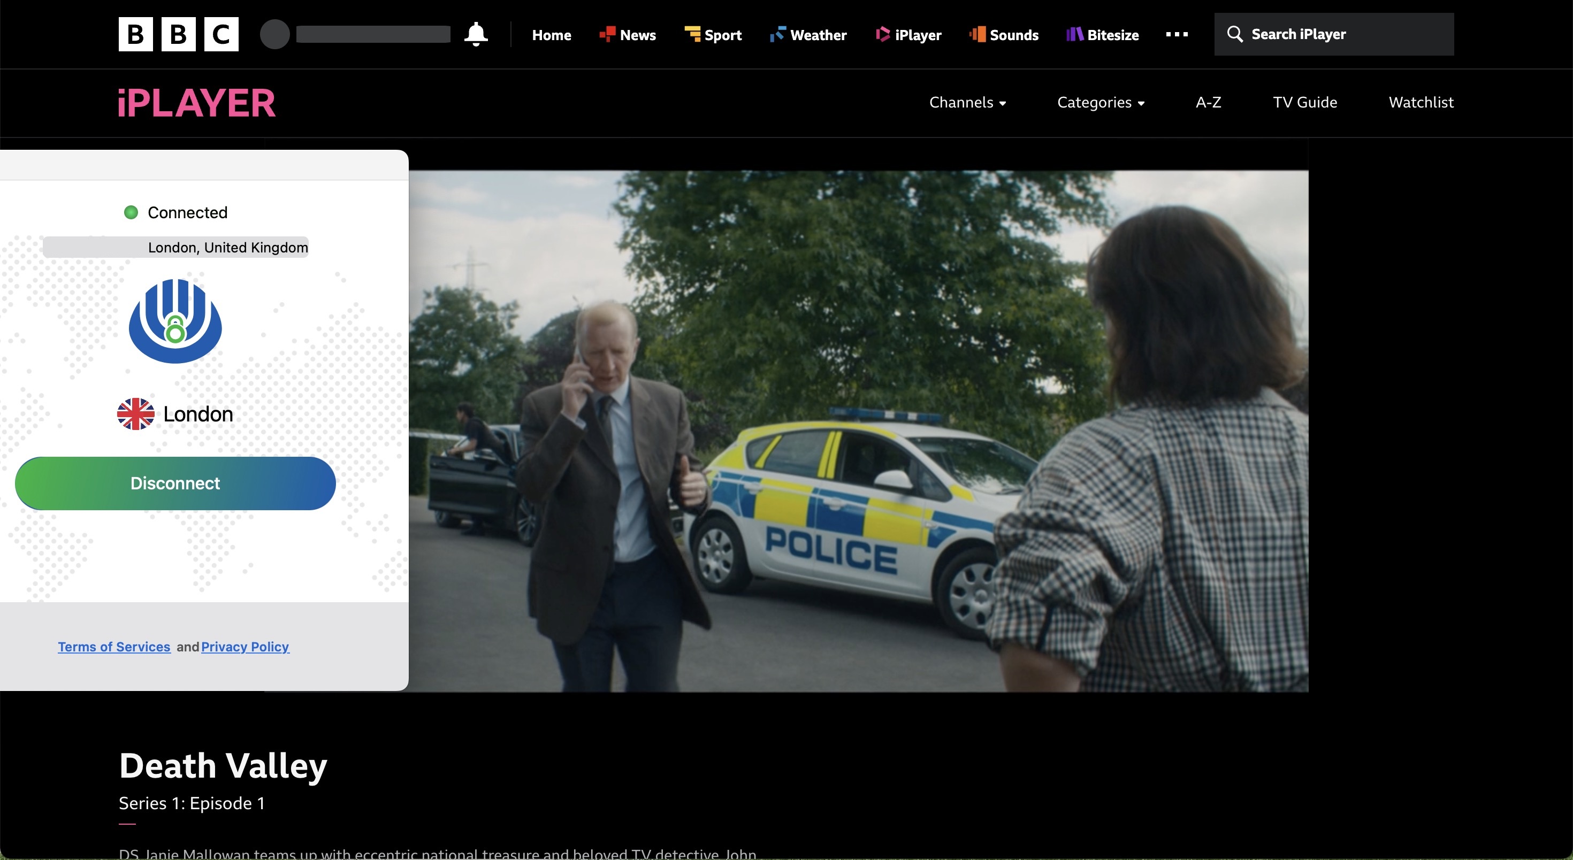Open the account profile avatar
The width and height of the screenshot is (1573, 860).
coord(275,34)
